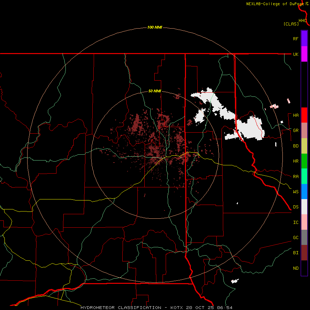The height and width of the screenshot is (310, 310).
Task: Click the GC gray legend swatch
Action: pyautogui.click(x=304, y=237)
